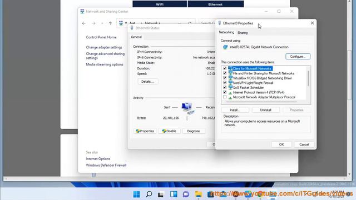Screen dimensions: 356x200
Task: Open Details... in Ethernet0 Status
Action: (x=148, y=82)
